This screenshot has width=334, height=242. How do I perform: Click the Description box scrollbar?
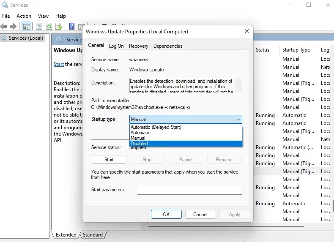(x=238, y=85)
